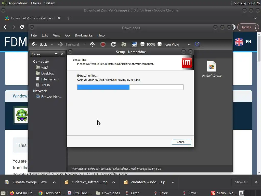Open the Bookmarks menu
The height and width of the screenshot is (196, 261).
tap(84, 35)
